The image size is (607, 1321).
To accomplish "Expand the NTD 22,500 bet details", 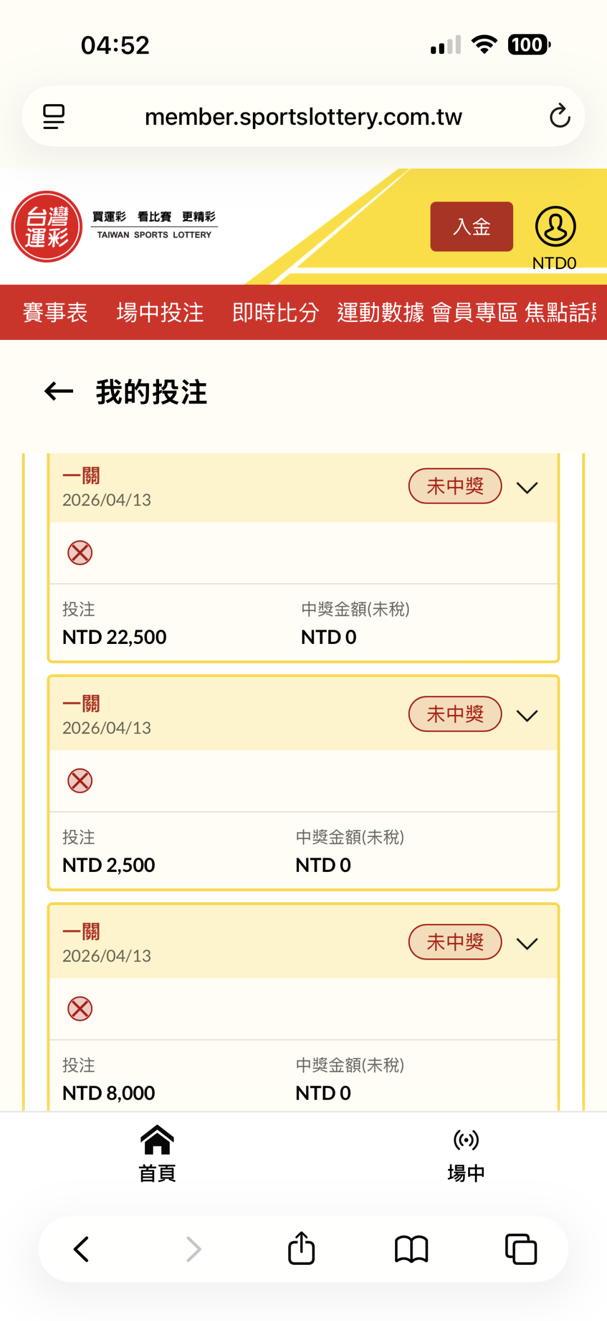I will point(527,487).
